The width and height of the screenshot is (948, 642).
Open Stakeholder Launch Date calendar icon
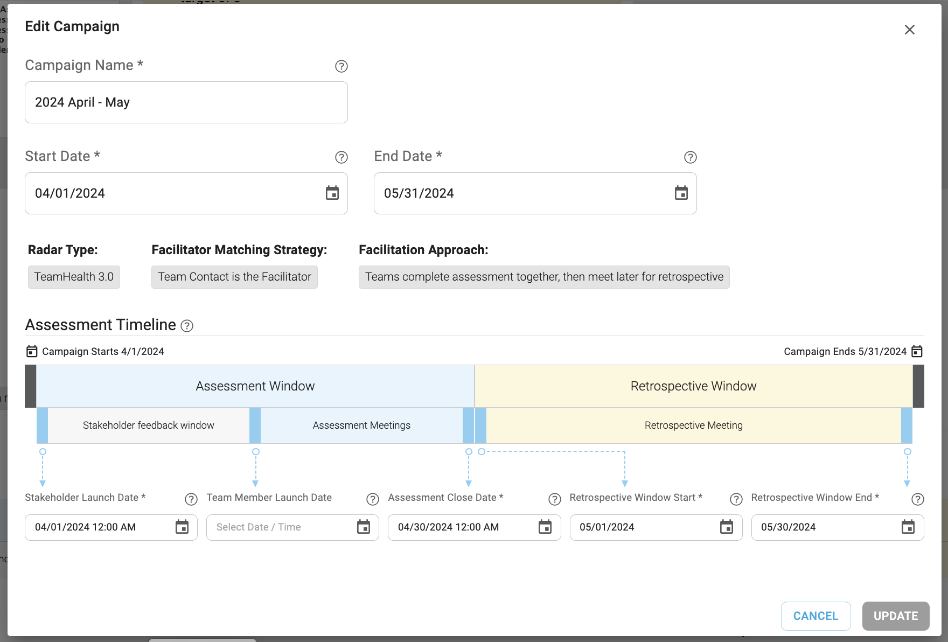(182, 527)
